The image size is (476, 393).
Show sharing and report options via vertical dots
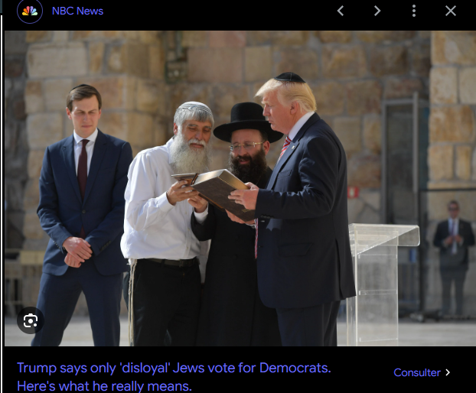pyautogui.click(x=414, y=11)
